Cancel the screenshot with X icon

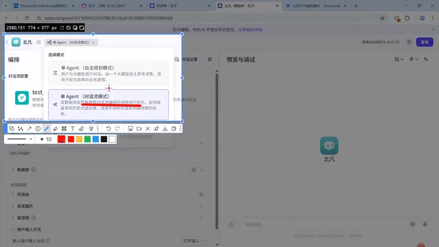[147, 128]
